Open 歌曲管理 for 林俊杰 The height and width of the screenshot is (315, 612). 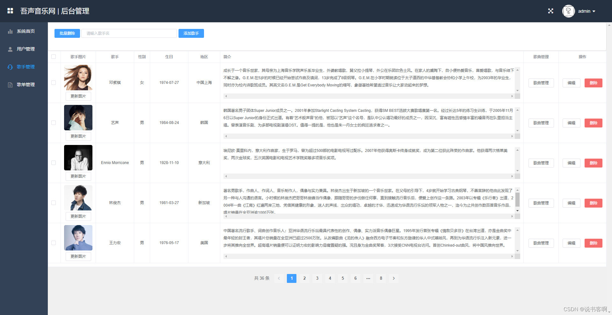(x=541, y=203)
